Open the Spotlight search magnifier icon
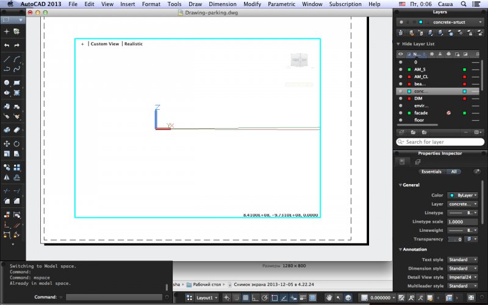This screenshot has height=305, width=488. point(464,4)
